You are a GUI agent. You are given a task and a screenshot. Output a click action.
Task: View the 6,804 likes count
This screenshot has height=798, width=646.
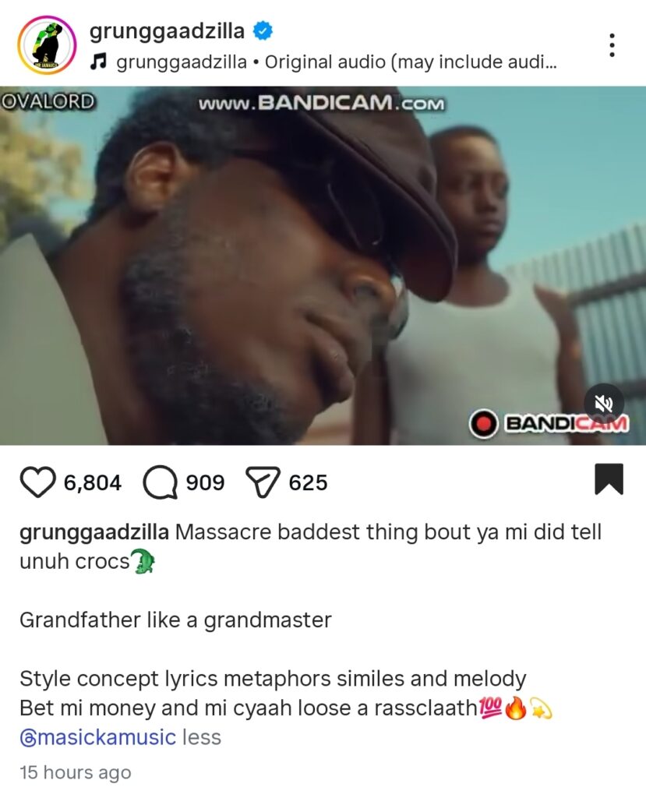click(93, 482)
